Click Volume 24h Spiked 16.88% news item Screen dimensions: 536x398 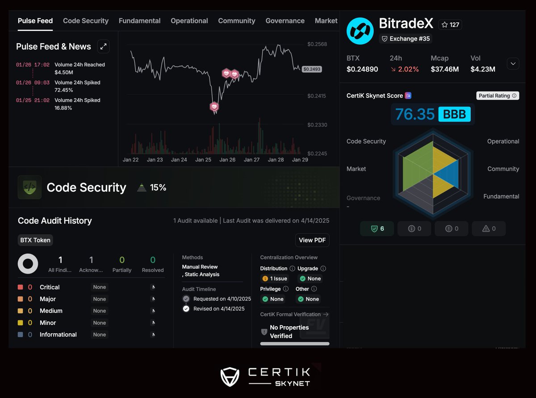tap(59, 104)
